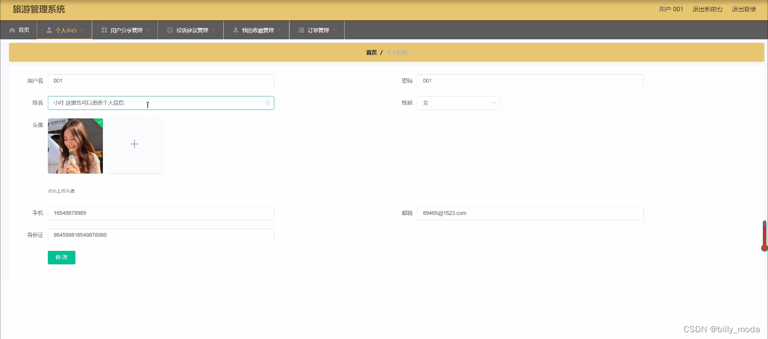Click the person icon beside 我的收藏管理
This screenshot has width=768, height=339.
pyautogui.click(x=236, y=30)
